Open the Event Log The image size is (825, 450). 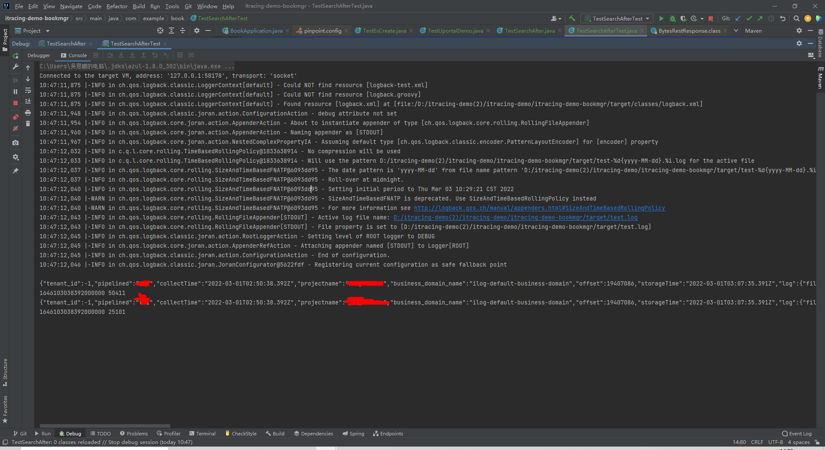(x=797, y=434)
